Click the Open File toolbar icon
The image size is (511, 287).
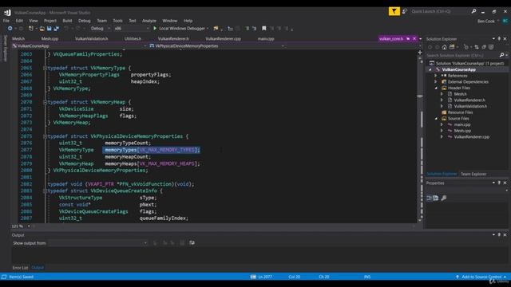(x=42, y=29)
